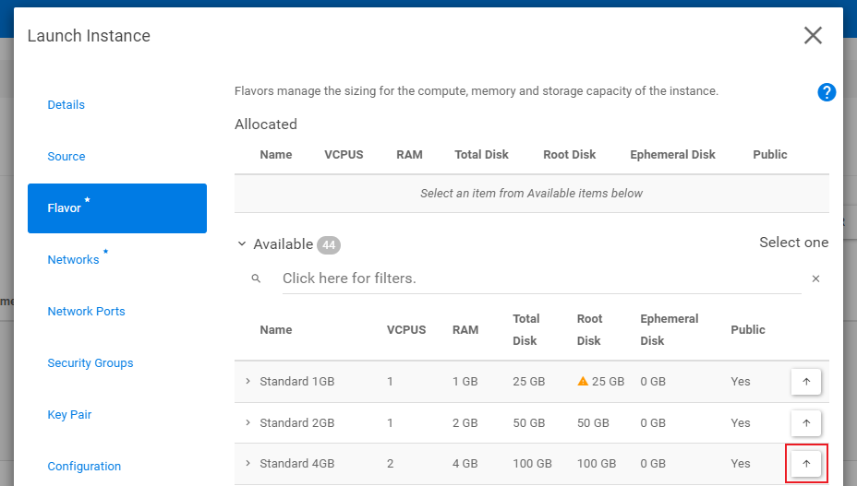Switch to the Details step
Image resolution: width=857 pixels, height=486 pixels.
[66, 105]
